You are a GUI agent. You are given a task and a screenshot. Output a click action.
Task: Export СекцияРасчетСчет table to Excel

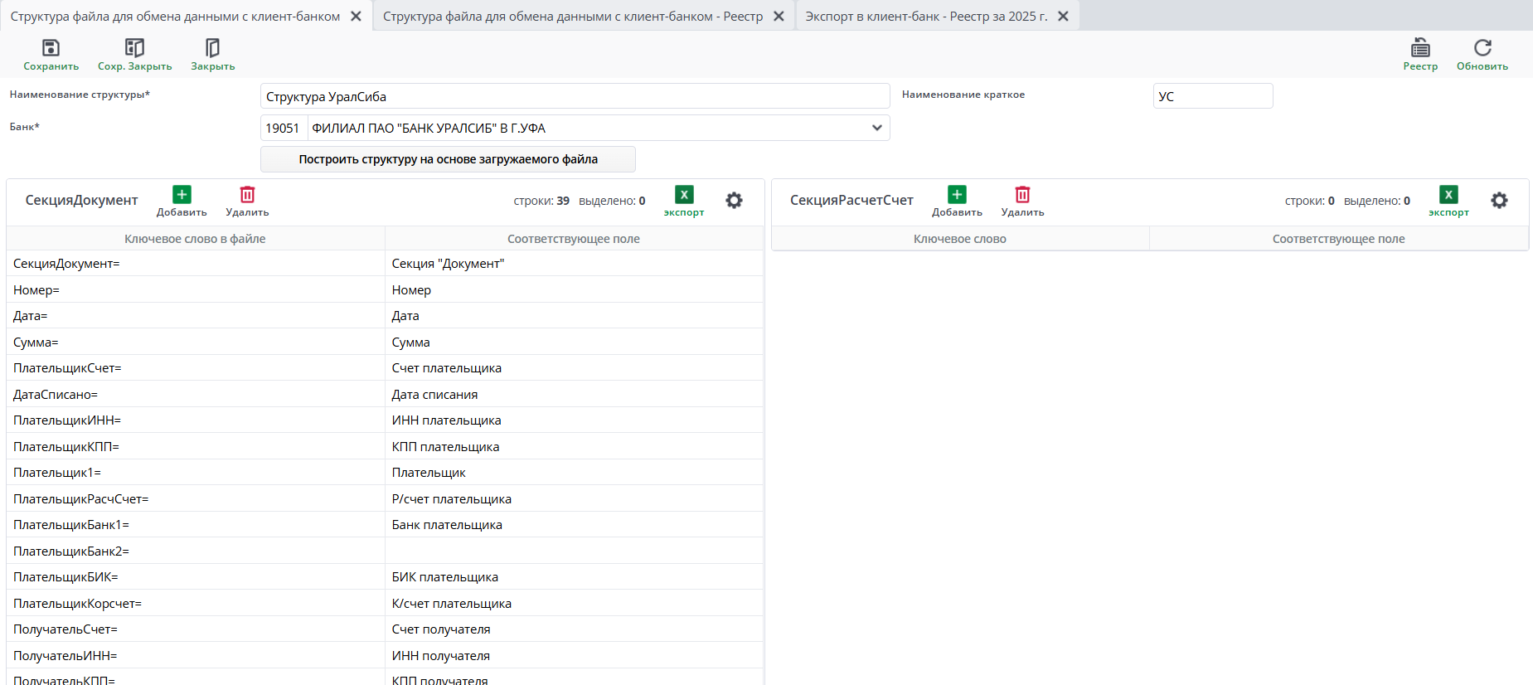pos(1448,201)
